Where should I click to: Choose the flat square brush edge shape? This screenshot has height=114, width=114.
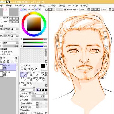coord(46,90)
